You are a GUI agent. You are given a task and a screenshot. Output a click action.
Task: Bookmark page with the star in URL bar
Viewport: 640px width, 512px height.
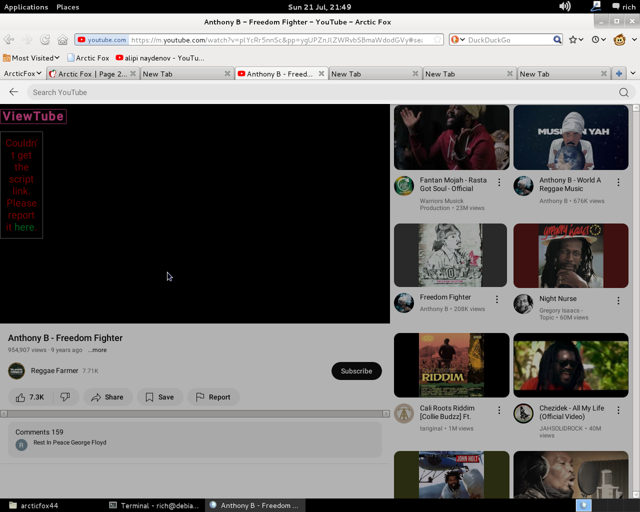(x=437, y=39)
